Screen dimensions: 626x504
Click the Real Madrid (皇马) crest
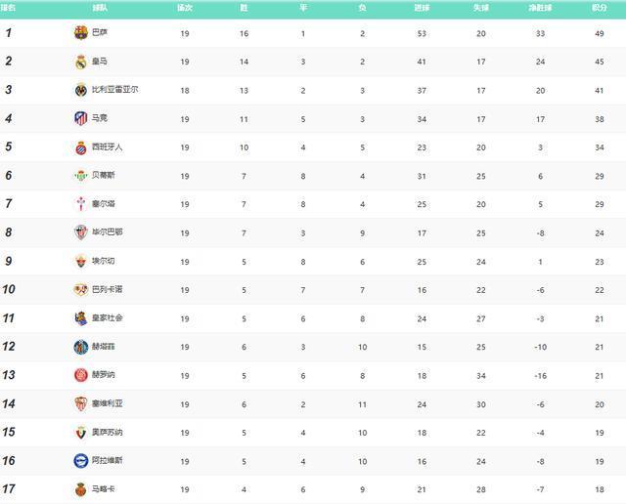[x=81, y=62]
